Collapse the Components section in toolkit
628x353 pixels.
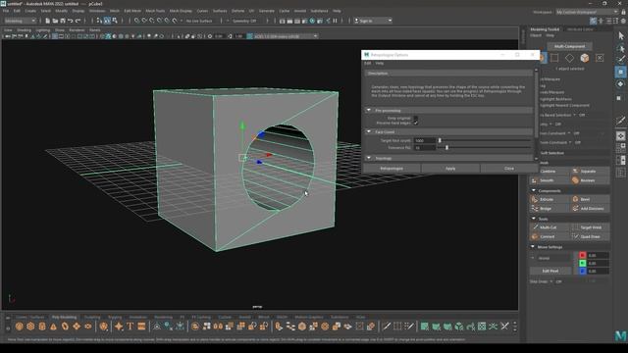[534, 190]
